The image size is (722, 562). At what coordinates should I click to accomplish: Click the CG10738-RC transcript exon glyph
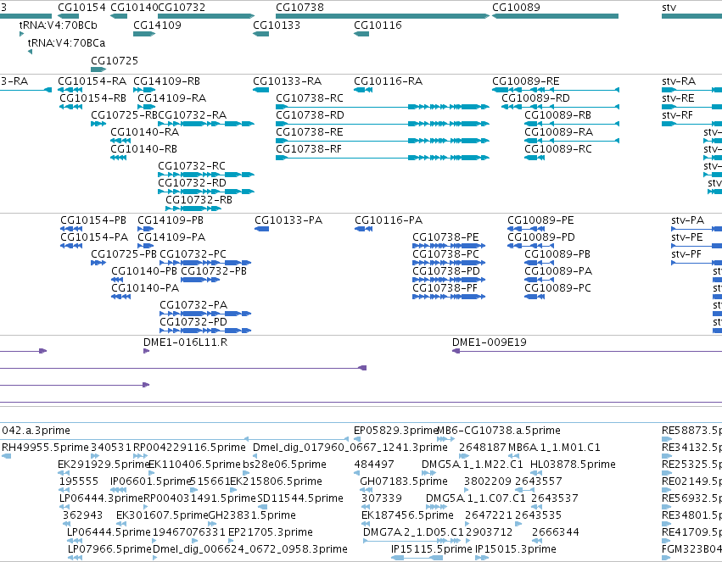383,107
